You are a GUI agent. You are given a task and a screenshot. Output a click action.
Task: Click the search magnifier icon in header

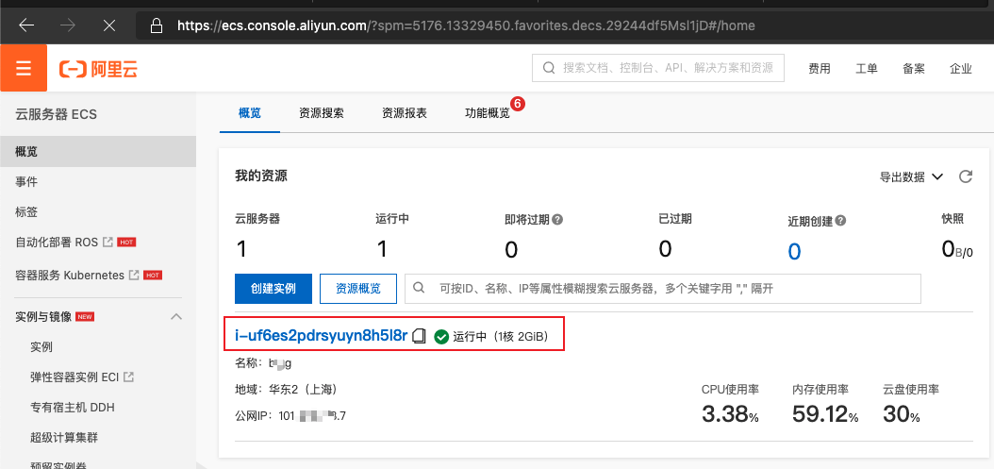click(x=549, y=68)
